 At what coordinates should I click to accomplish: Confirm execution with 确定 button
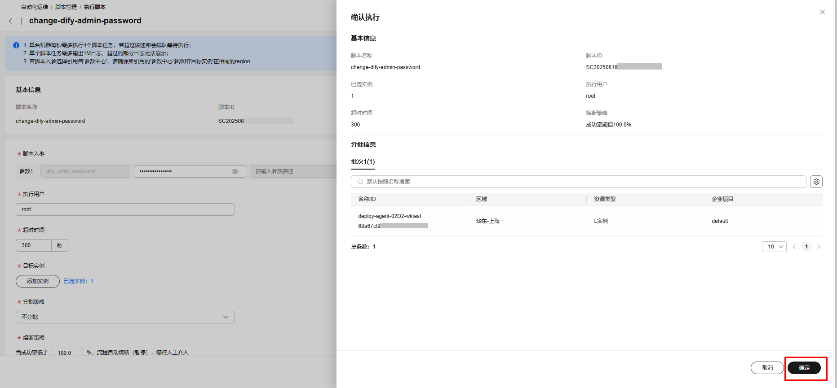[804, 368]
